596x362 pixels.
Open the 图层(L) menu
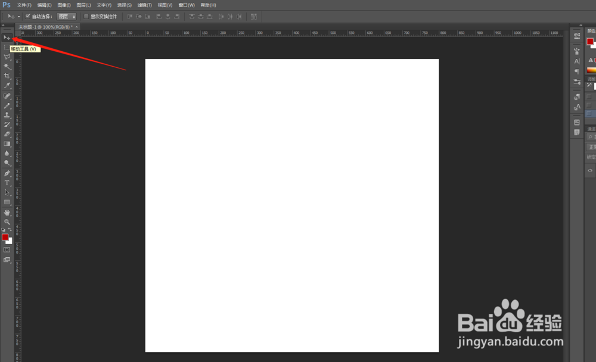point(83,5)
